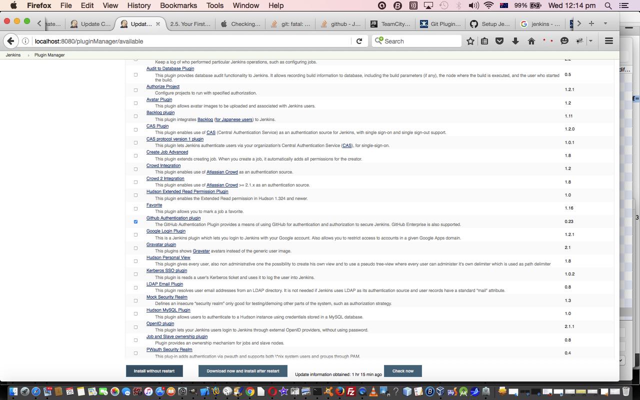The image size is (640, 400).
Task: Click the Pocket save icon
Action: pyautogui.click(x=499, y=41)
